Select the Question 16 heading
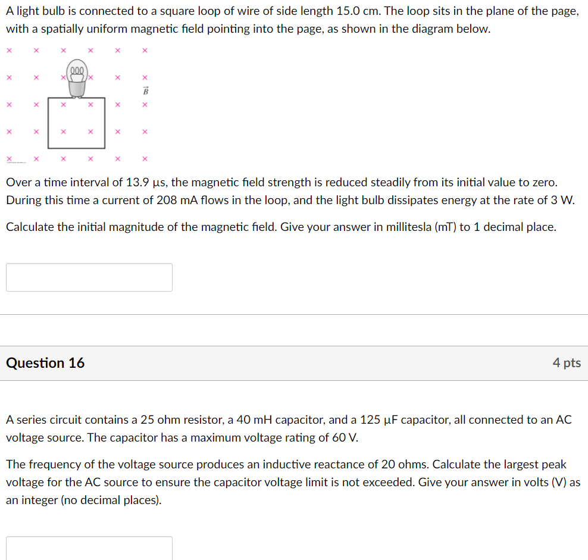Screen dimensions: 588x560 (45, 362)
